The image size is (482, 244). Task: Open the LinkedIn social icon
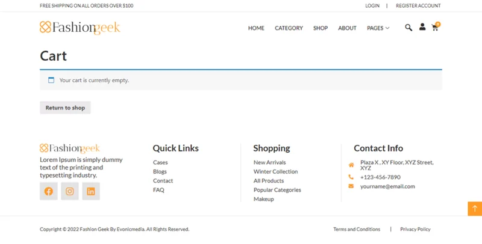pyautogui.click(x=91, y=191)
